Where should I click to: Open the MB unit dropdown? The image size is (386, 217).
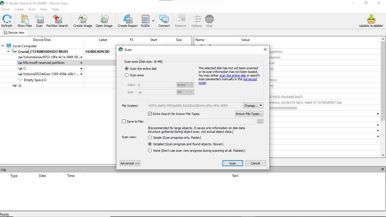coord(185,92)
